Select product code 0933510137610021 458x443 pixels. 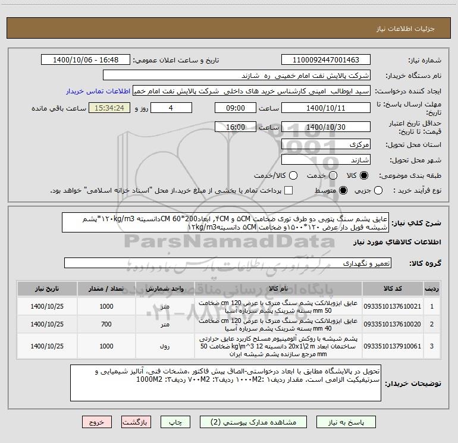point(393,306)
